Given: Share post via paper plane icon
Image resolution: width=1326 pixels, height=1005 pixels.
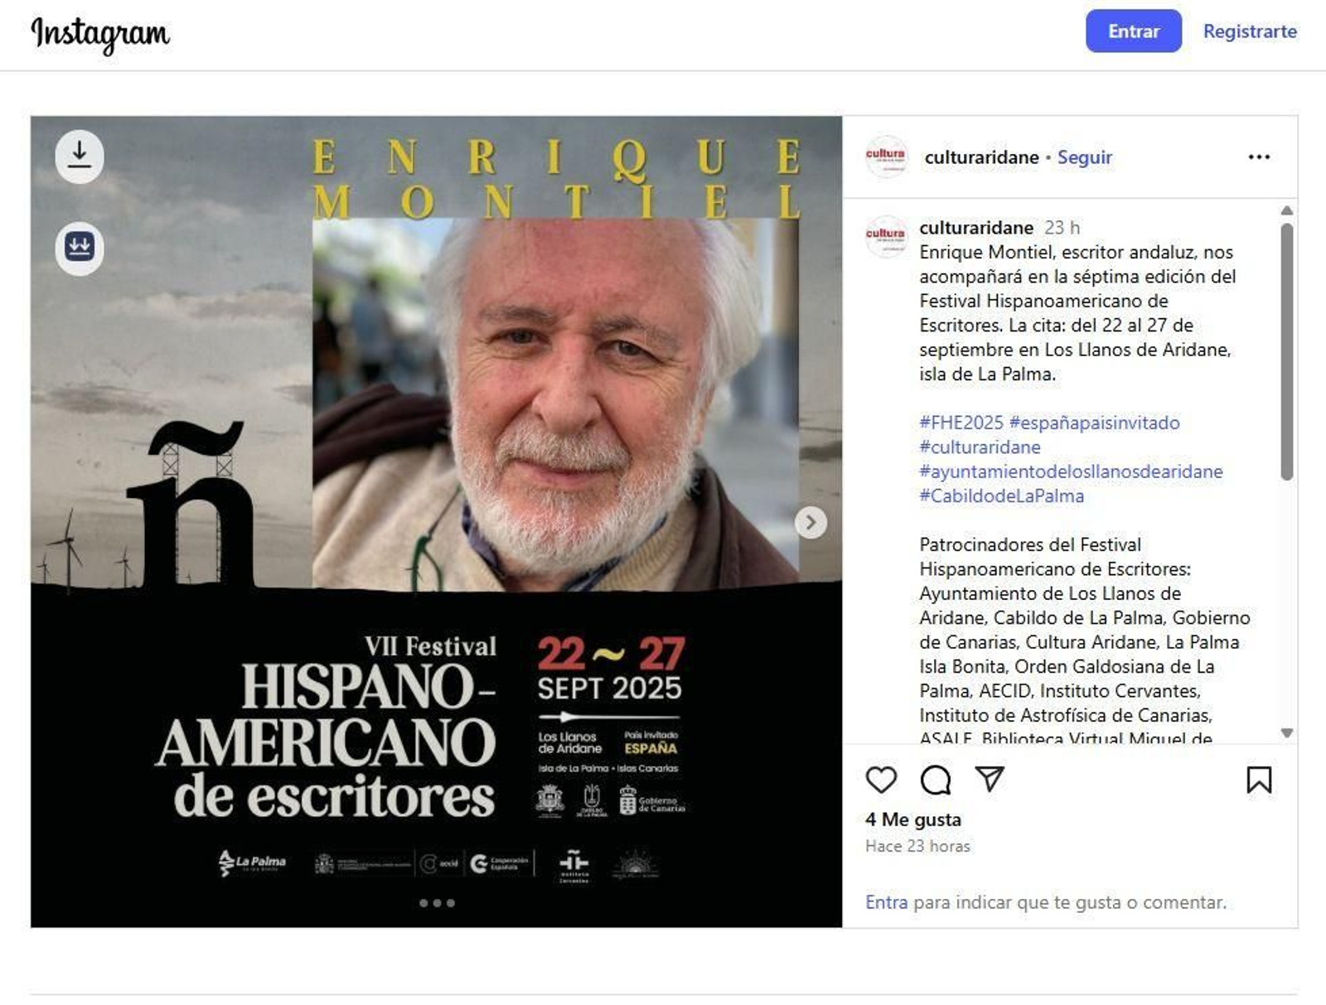Looking at the screenshot, I should 990,779.
